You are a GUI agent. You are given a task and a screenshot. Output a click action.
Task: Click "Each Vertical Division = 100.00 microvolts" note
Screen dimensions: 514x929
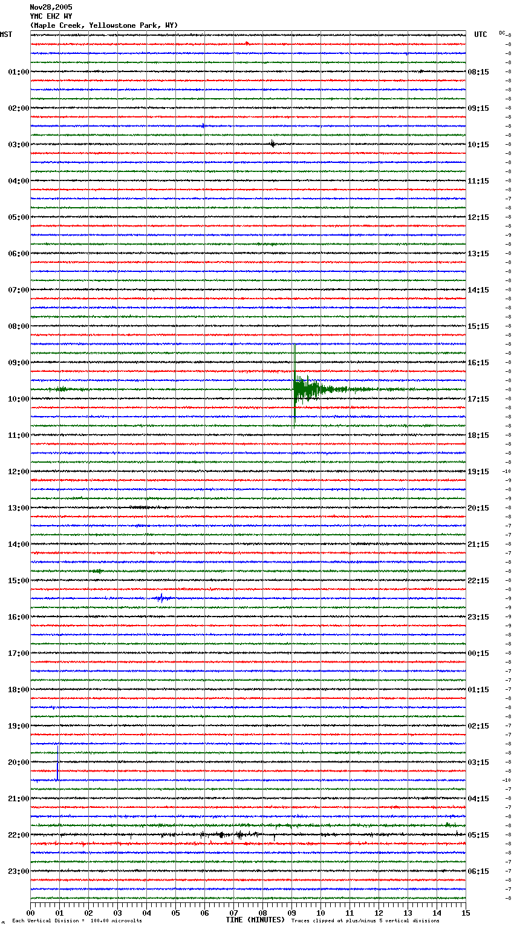coord(77,921)
